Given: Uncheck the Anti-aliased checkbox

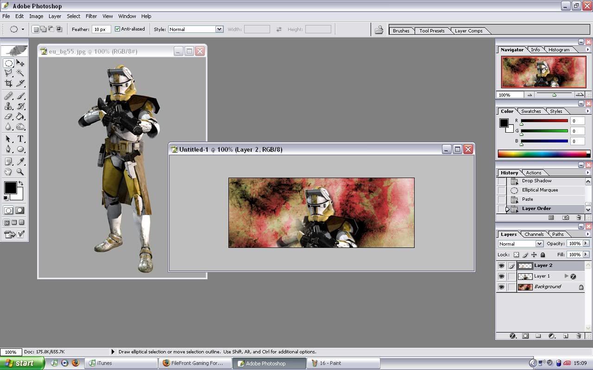Looking at the screenshot, I should pos(117,29).
